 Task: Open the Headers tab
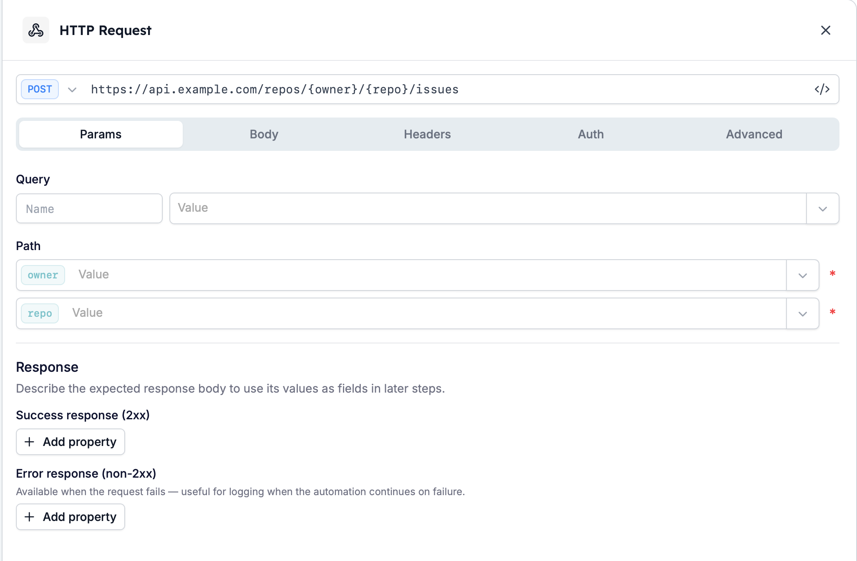tap(427, 134)
